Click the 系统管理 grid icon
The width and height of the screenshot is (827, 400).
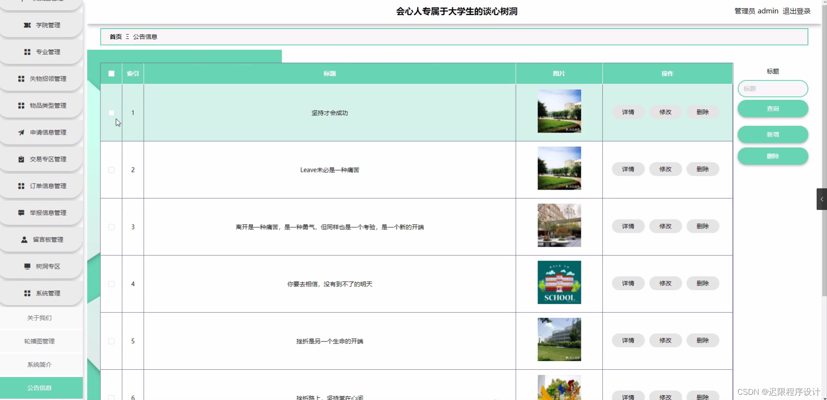coord(27,293)
